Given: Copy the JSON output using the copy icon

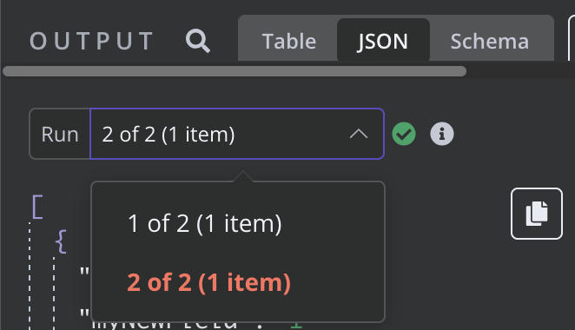Looking at the screenshot, I should pos(537,214).
